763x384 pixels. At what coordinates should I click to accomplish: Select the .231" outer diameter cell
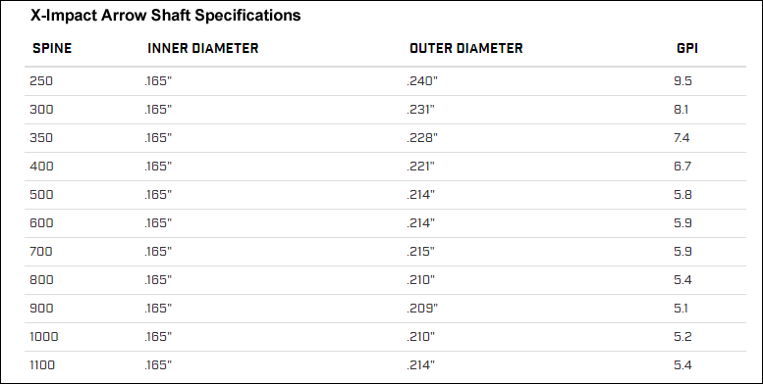pos(420,110)
